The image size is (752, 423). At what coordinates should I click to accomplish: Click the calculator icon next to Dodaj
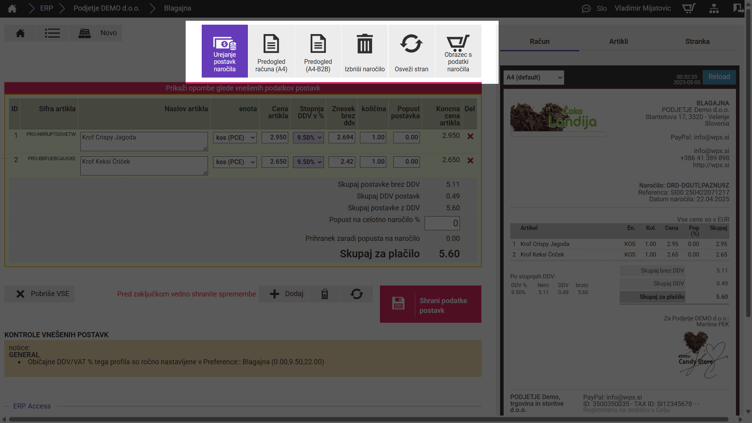(x=324, y=294)
